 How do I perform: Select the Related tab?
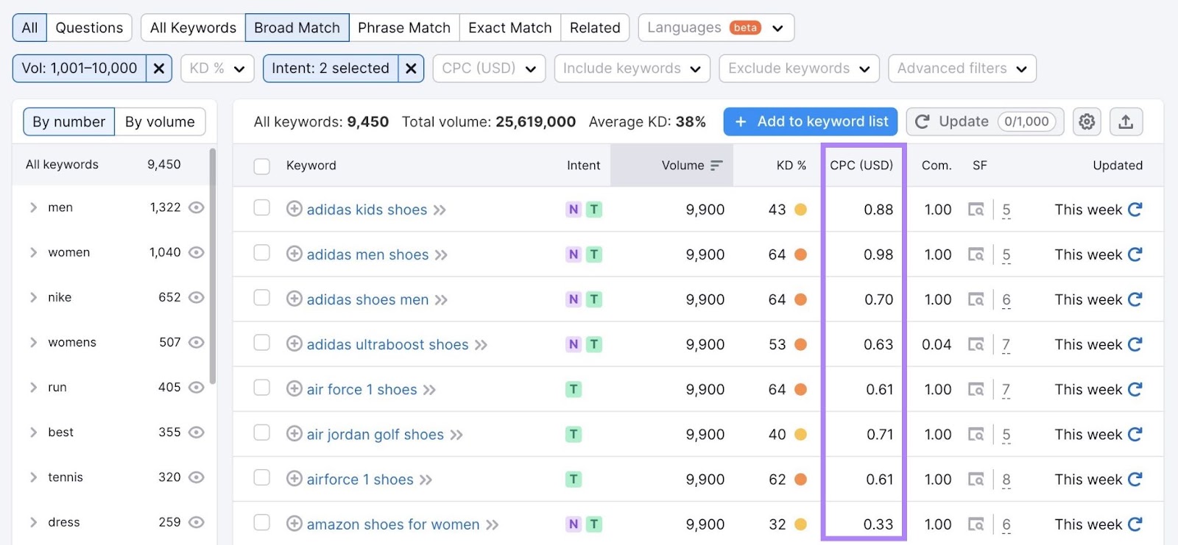click(x=595, y=28)
